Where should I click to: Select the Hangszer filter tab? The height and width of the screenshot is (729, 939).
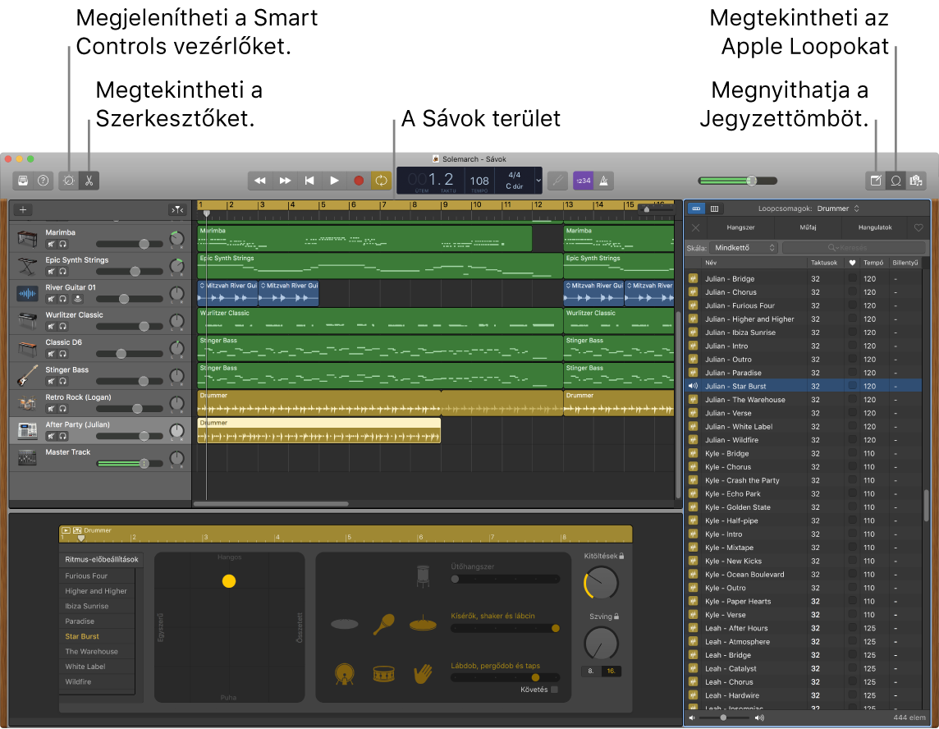click(741, 227)
